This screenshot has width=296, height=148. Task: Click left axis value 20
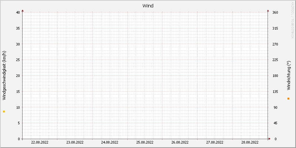point(18,76)
